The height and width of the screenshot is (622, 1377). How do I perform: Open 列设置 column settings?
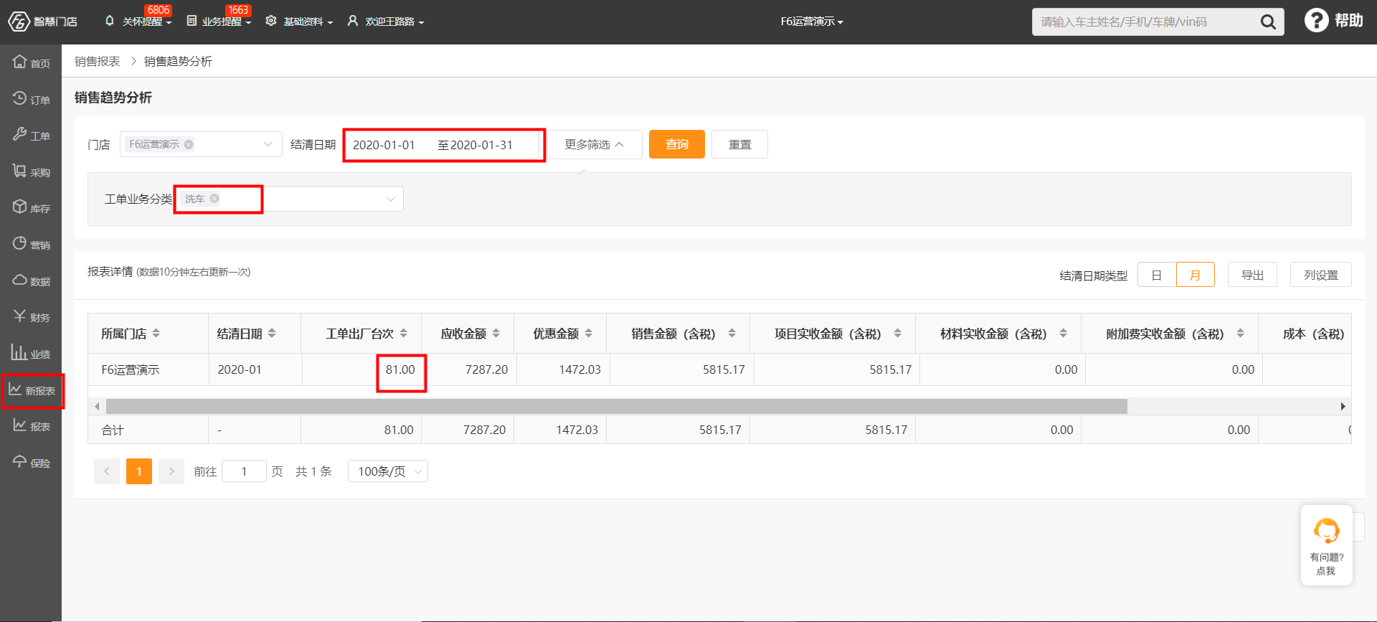(x=1321, y=275)
